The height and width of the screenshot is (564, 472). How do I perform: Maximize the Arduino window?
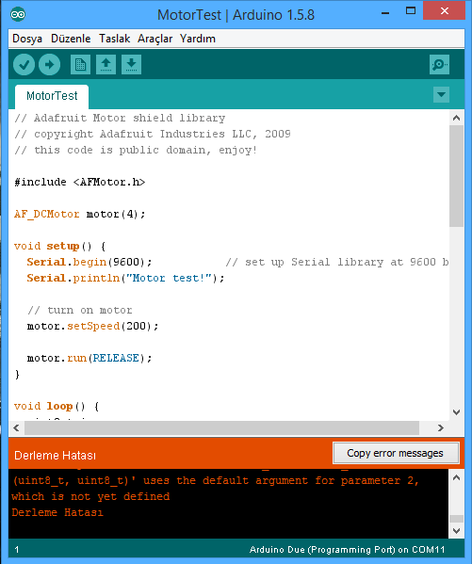[x=411, y=10]
